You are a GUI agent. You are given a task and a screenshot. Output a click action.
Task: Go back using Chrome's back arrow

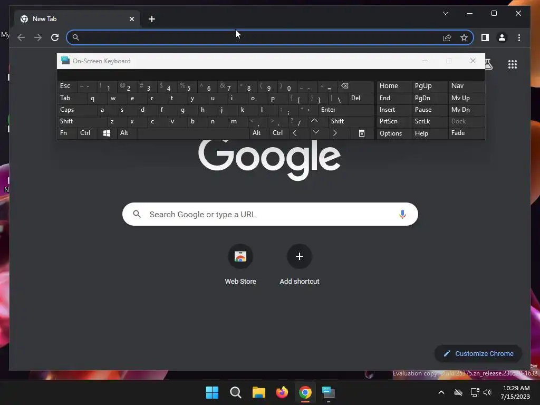point(21,37)
